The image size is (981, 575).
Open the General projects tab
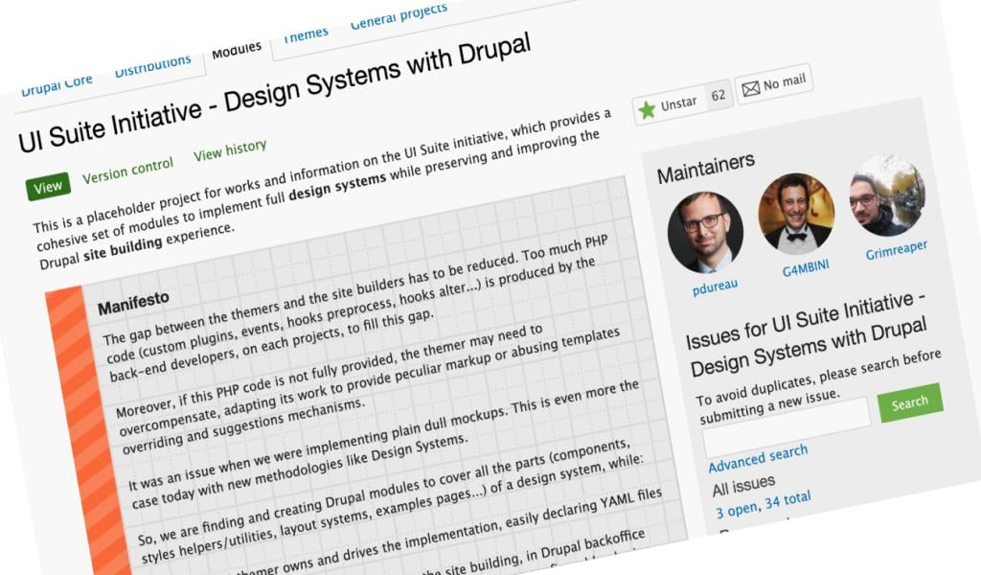click(x=399, y=16)
